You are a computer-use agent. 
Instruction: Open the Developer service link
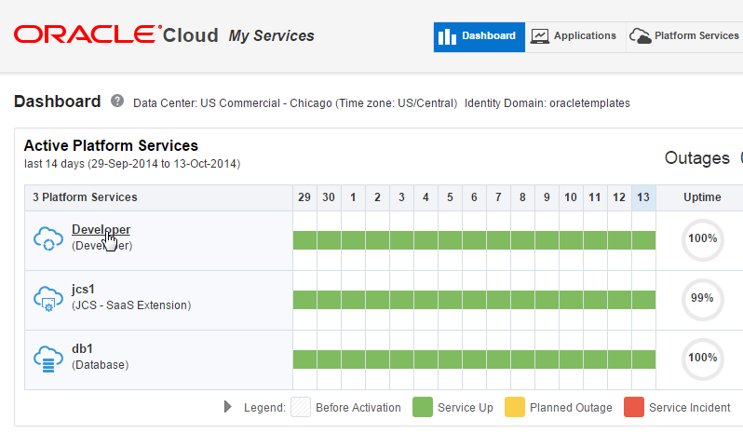coord(101,229)
